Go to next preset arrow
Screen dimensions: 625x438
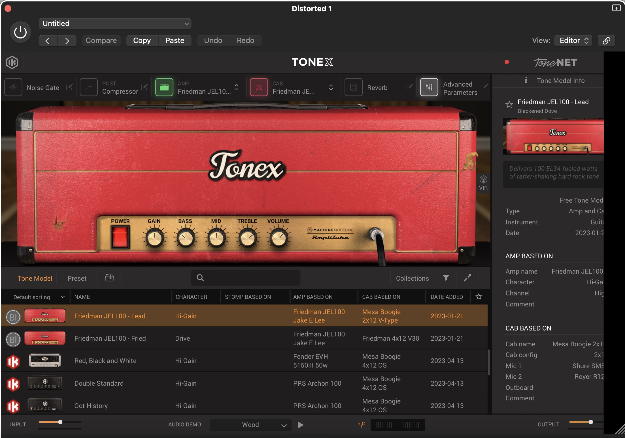pos(67,41)
